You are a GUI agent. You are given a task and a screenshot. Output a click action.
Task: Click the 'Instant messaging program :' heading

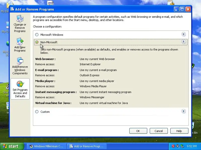pos(56,92)
